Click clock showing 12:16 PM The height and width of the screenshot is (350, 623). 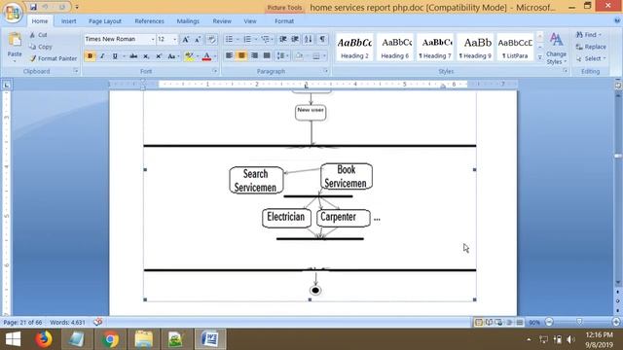point(600,334)
